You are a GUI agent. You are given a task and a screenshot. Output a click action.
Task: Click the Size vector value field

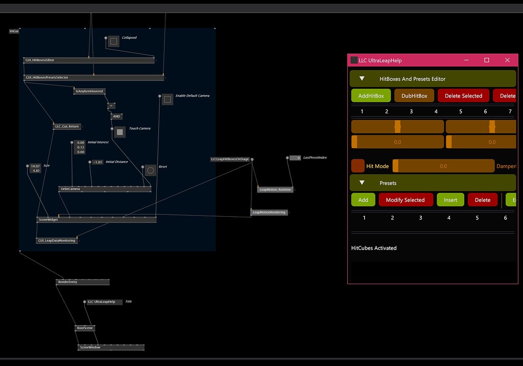[x=35, y=168]
